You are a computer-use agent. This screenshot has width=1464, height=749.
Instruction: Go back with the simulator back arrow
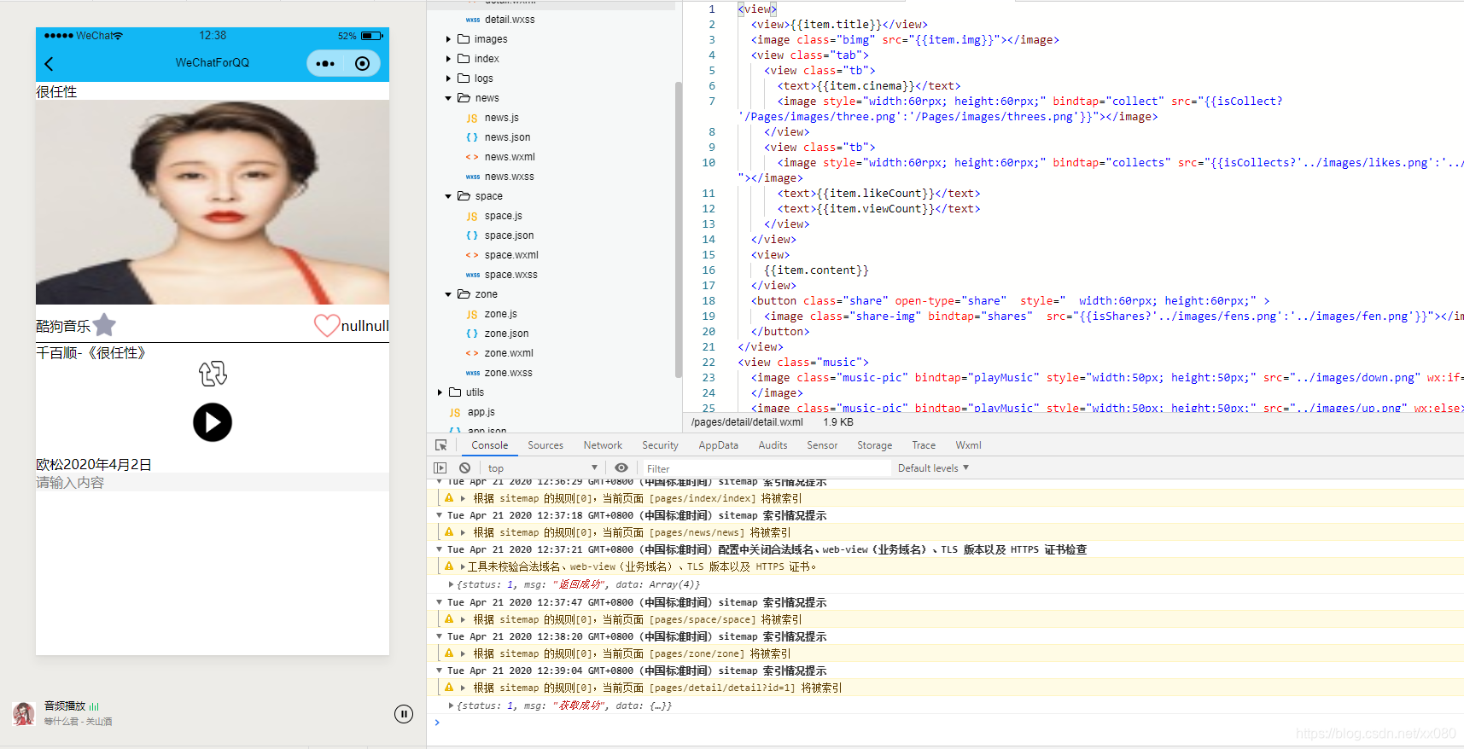(x=49, y=64)
